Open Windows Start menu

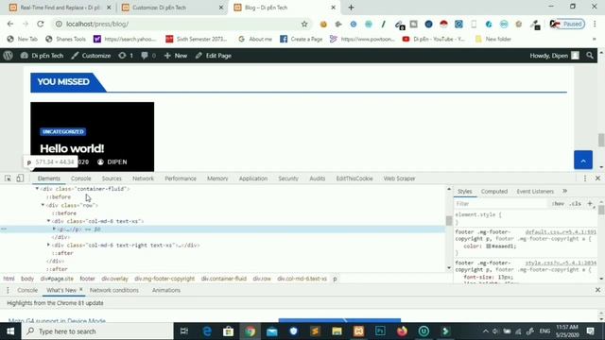pyautogui.click(x=10, y=331)
